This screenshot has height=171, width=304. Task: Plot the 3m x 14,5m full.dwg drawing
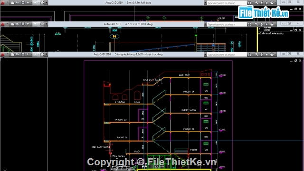click(42, 3)
